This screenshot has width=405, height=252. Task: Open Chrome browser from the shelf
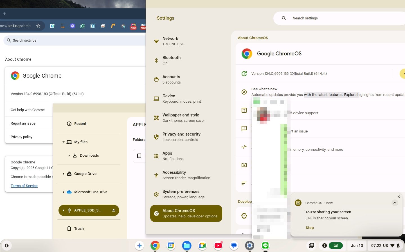point(155,246)
